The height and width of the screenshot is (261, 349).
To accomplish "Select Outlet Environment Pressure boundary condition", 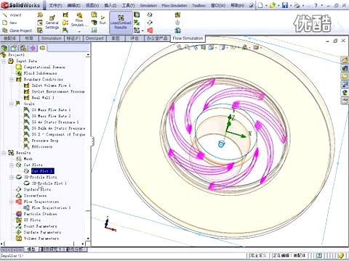I will (58, 91).
